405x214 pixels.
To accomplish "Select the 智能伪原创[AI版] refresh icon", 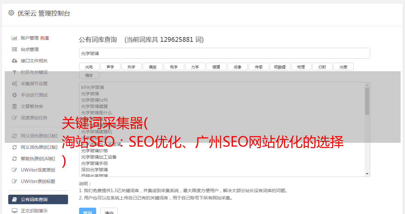I will point(14,159).
